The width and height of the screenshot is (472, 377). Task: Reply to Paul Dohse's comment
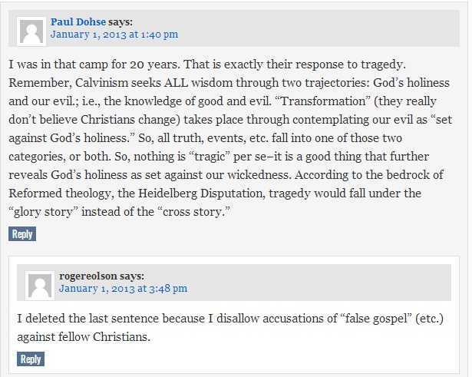click(x=22, y=234)
